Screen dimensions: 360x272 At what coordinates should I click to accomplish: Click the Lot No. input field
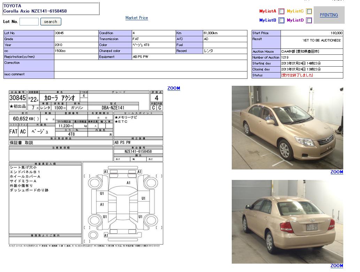(29, 22)
